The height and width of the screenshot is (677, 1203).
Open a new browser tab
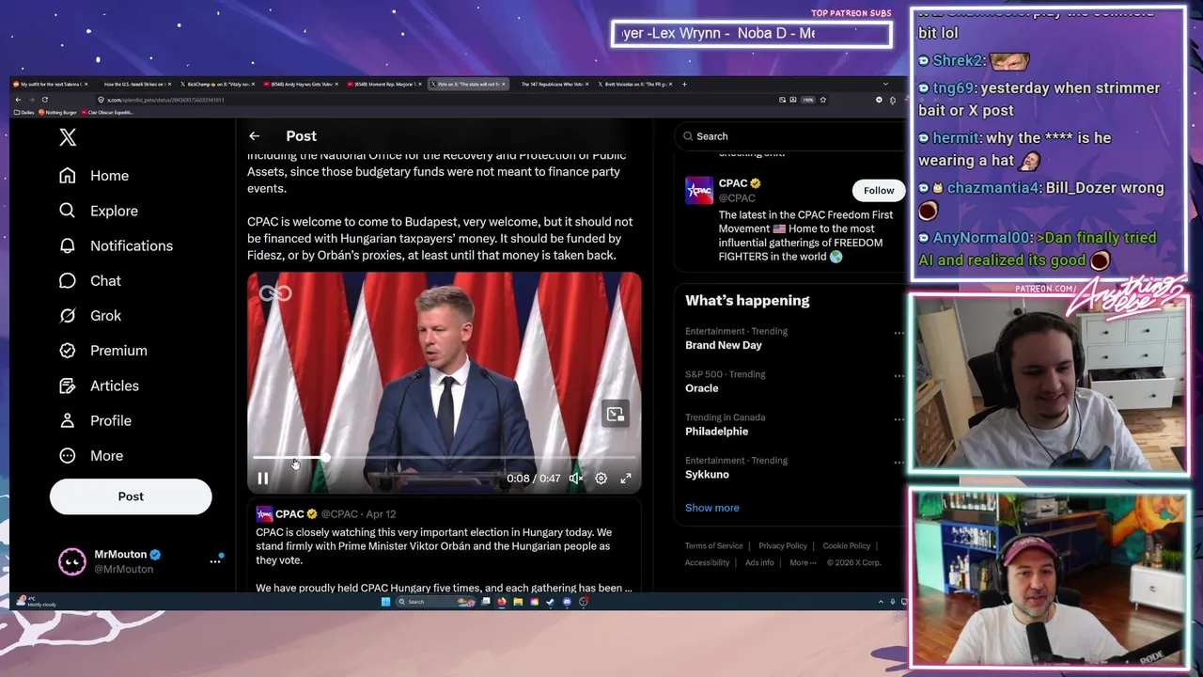pos(684,84)
